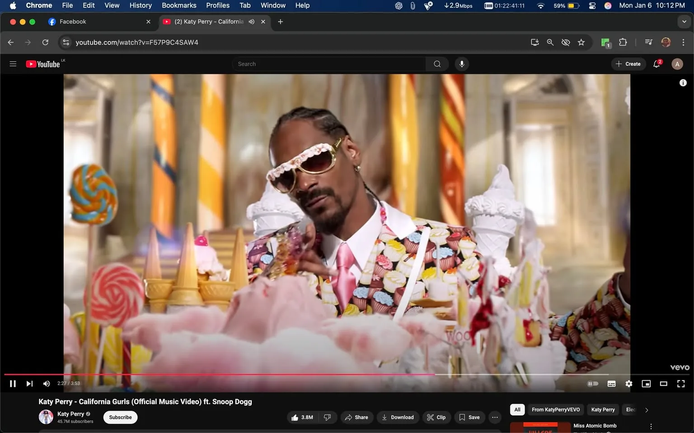Open notifications bell
The width and height of the screenshot is (694, 433).
(x=656, y=64)
